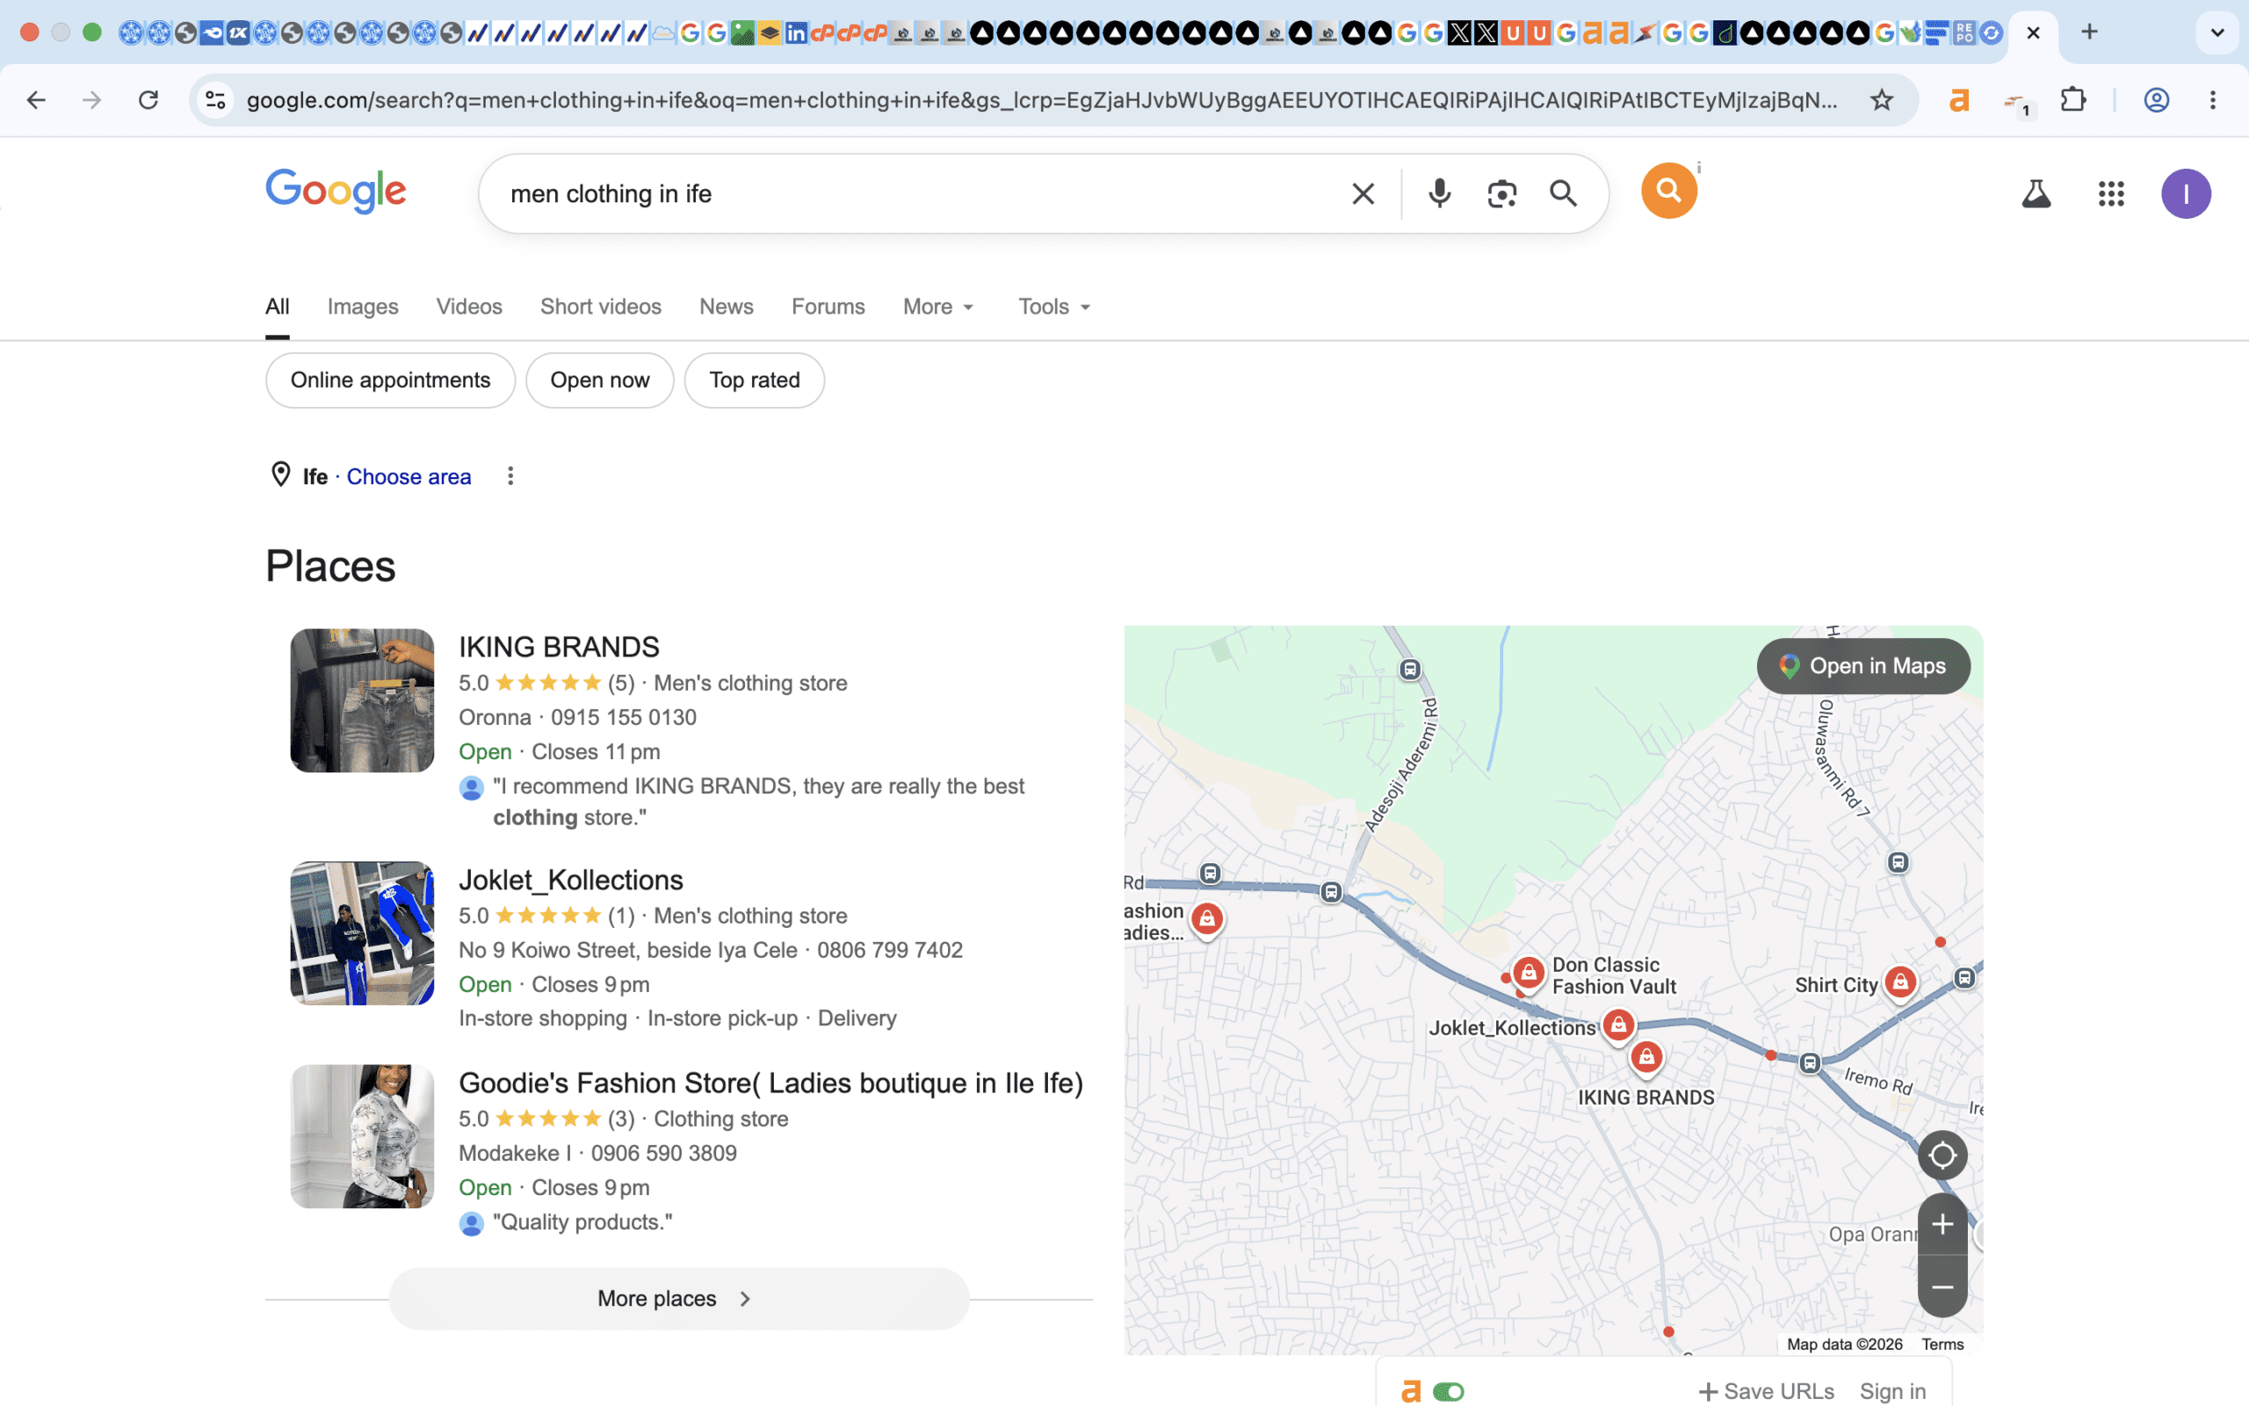Image resolution: width=2249 pixels, height=1406 pixels.
Task: Zoom in on the map
Action: pos(1942,1225)
